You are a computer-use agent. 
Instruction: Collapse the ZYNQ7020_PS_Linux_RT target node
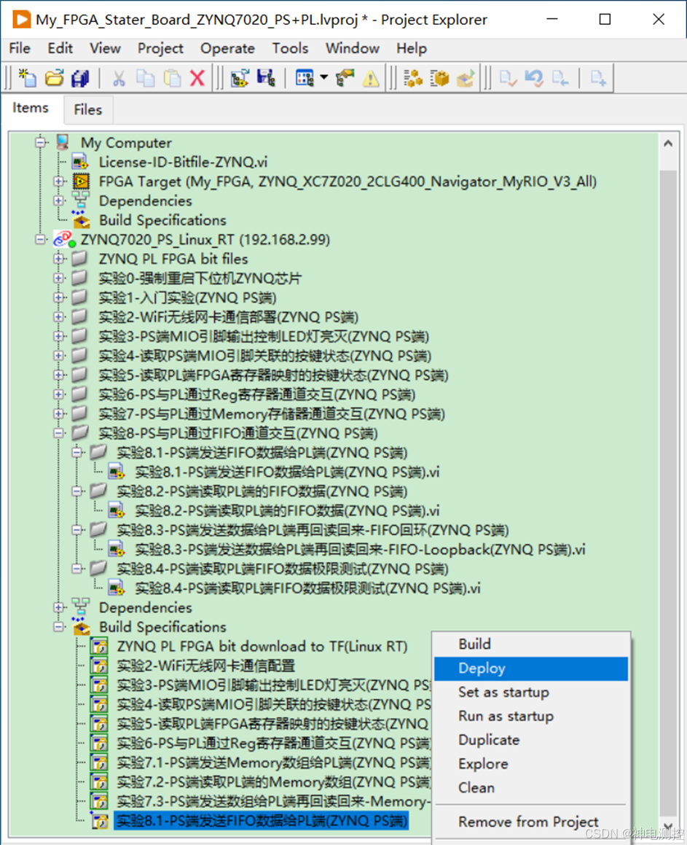(40, 239)
